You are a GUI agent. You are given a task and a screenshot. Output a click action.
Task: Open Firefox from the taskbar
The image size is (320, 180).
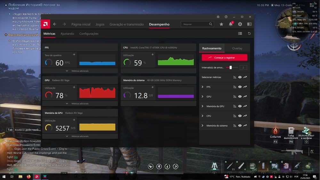click(x=28, y=176)
